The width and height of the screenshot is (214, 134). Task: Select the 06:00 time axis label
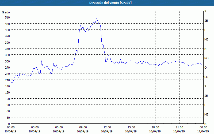tap(59, 128)
